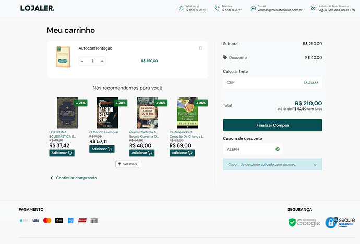Click the telephone icon in header

[x=217, y=8]
